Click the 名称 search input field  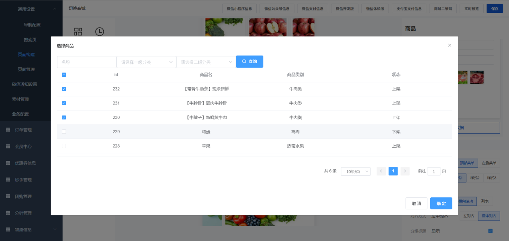click(86, 62)
